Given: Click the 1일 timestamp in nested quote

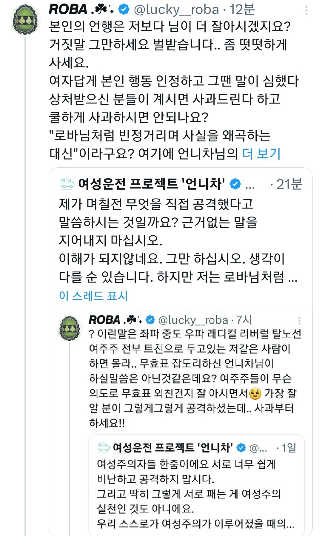Looking at the screenshot, I should (289, 447).
